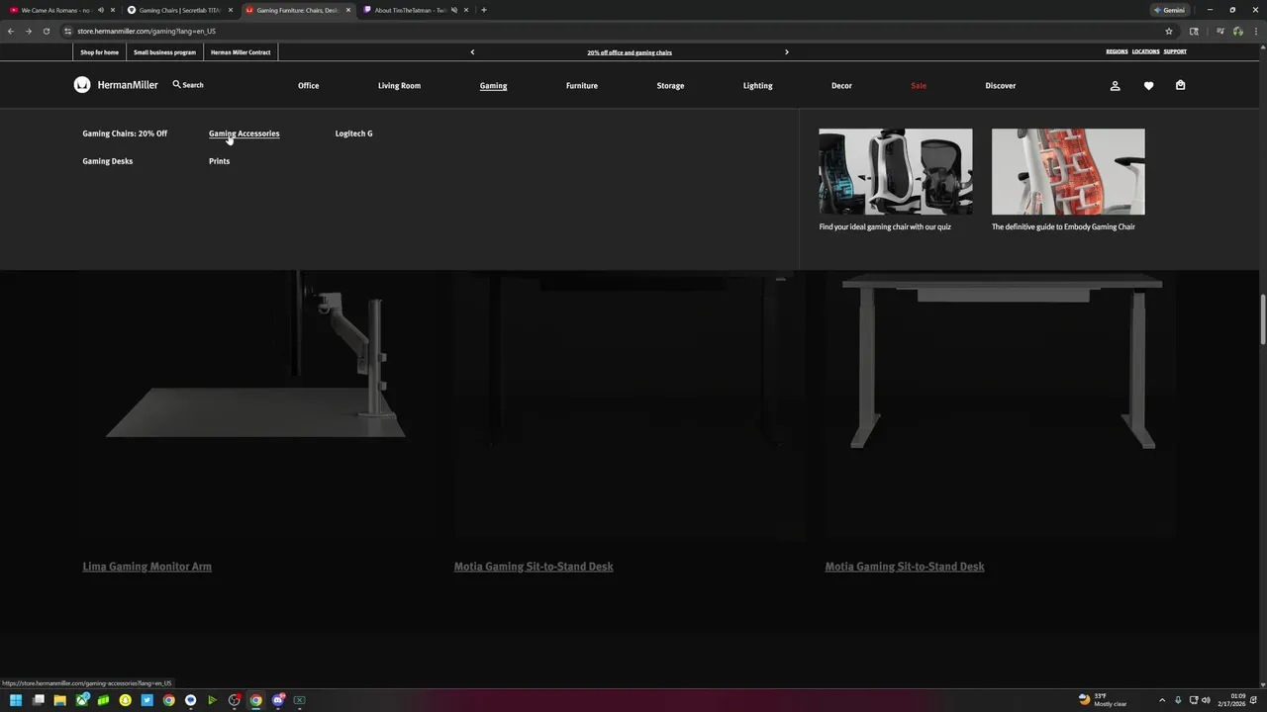Click Herman Miller Contract

pos(241,52)
